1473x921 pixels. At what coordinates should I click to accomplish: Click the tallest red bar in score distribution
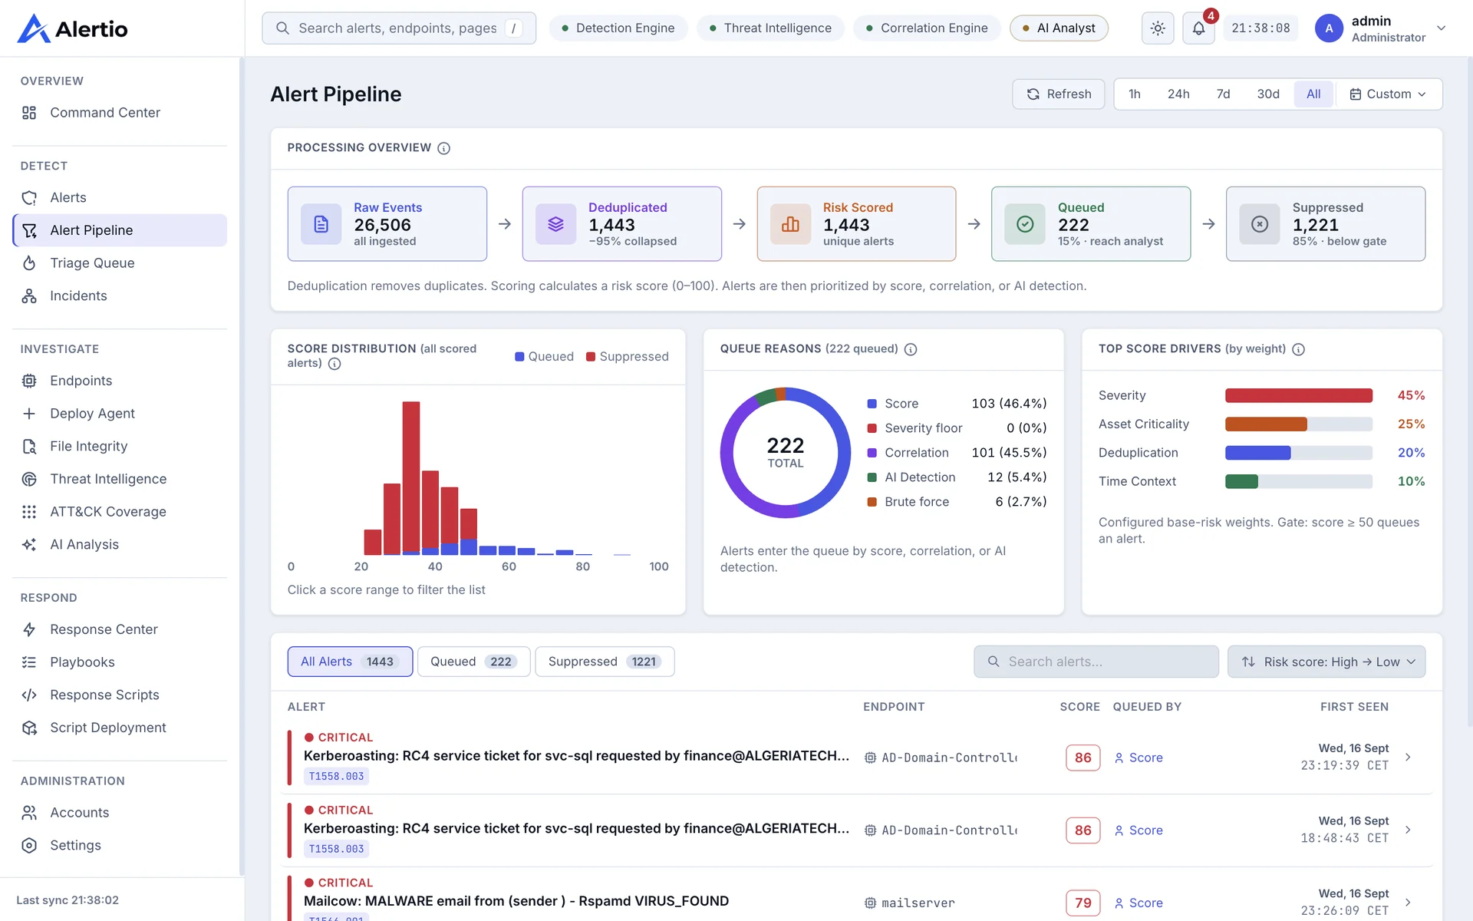tap(411, 476)
